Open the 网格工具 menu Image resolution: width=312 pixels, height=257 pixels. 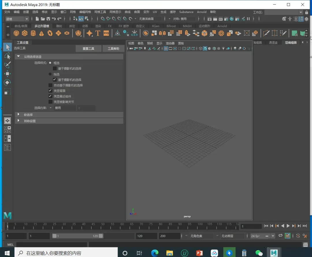pyautogui.click(x=100, y=12)
